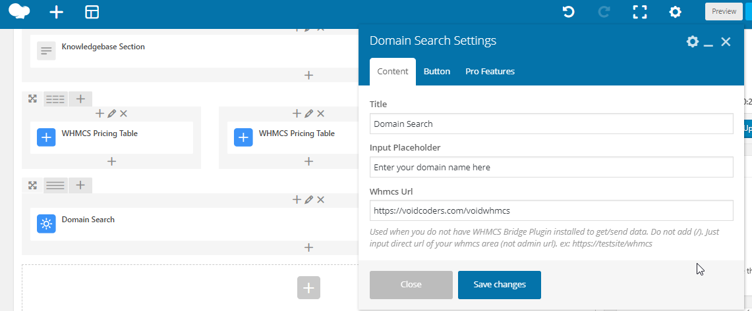Focus the Whmcs Url input field
The width and height of the screenshot is (752, 311).
[551, 210]
